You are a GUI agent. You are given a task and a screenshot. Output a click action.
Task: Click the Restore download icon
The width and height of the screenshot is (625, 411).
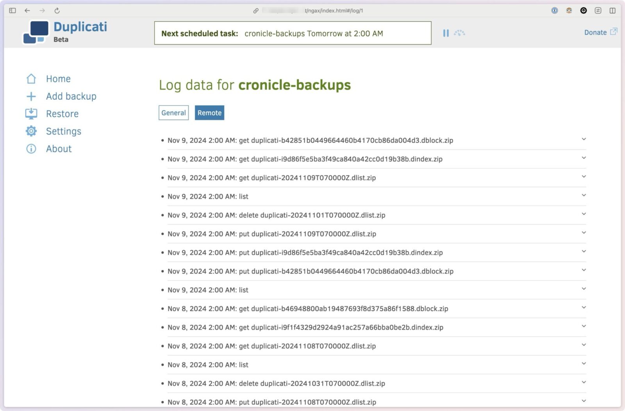(x=31, y=114)
